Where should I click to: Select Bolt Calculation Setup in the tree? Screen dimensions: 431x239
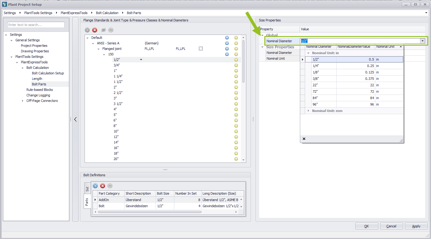click(x=48, y=73)
